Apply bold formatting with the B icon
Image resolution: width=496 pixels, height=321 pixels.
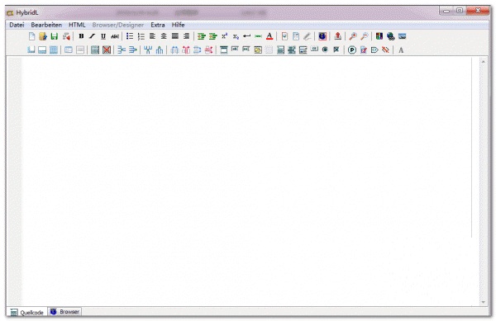tap(81, 36)
